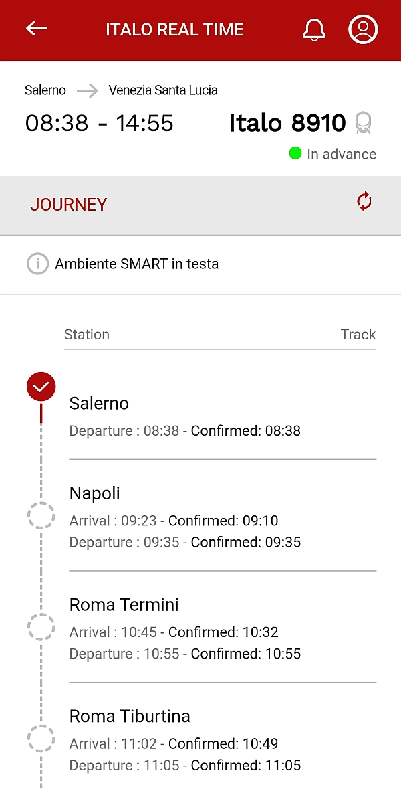Tap the Track column header
The image size is (401, 789).
pos(358,335)
